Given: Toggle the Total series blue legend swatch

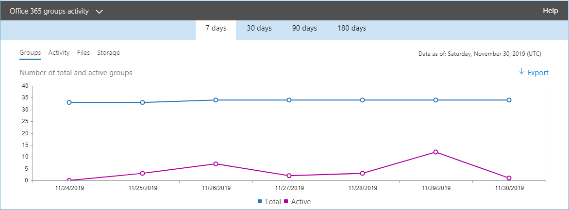Looking at the screenshot, I should pyautogui.click(x=260, y=201).
